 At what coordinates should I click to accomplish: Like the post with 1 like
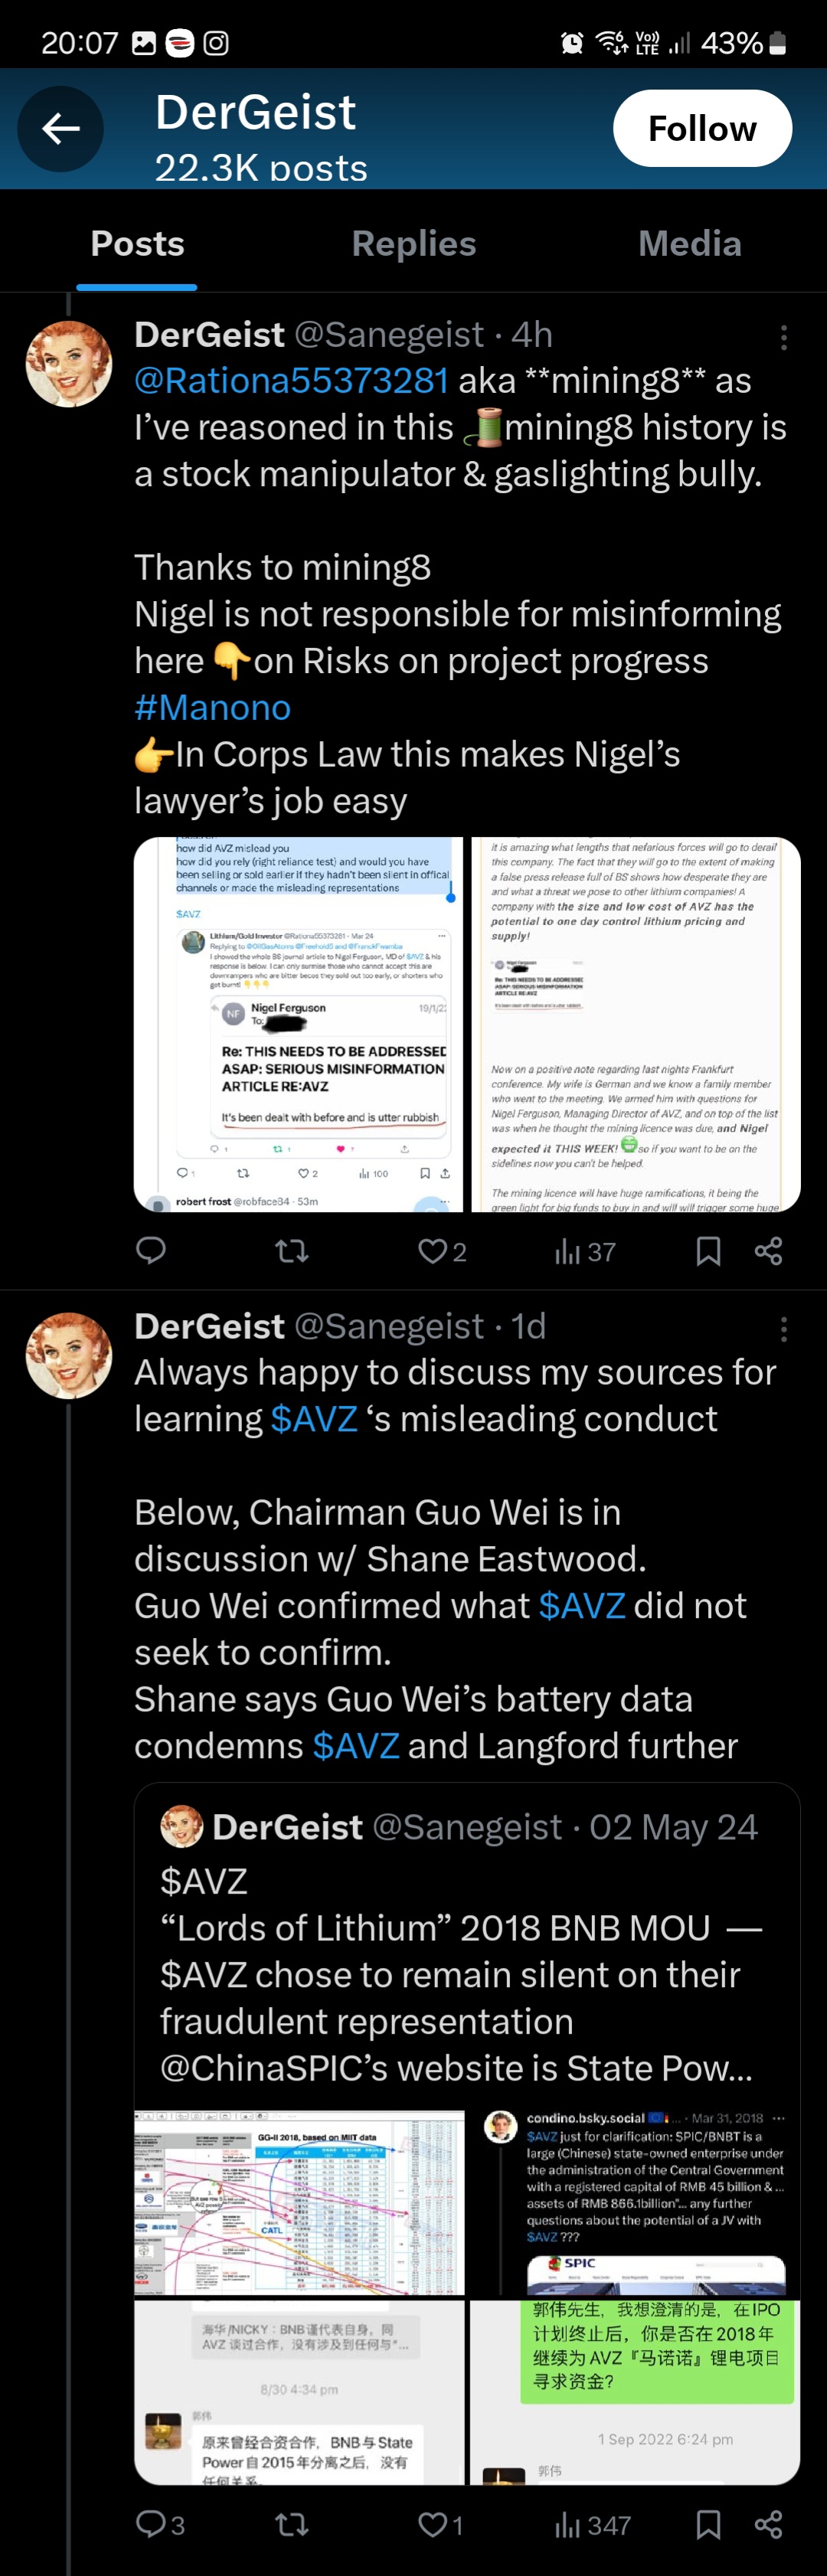point(441,2525)
